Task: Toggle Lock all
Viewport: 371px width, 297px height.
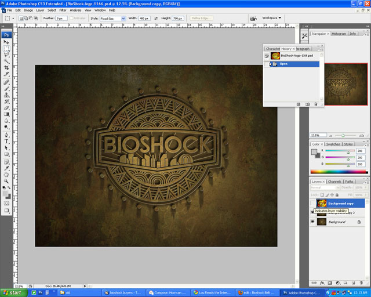Action: (x=337, y=195)
